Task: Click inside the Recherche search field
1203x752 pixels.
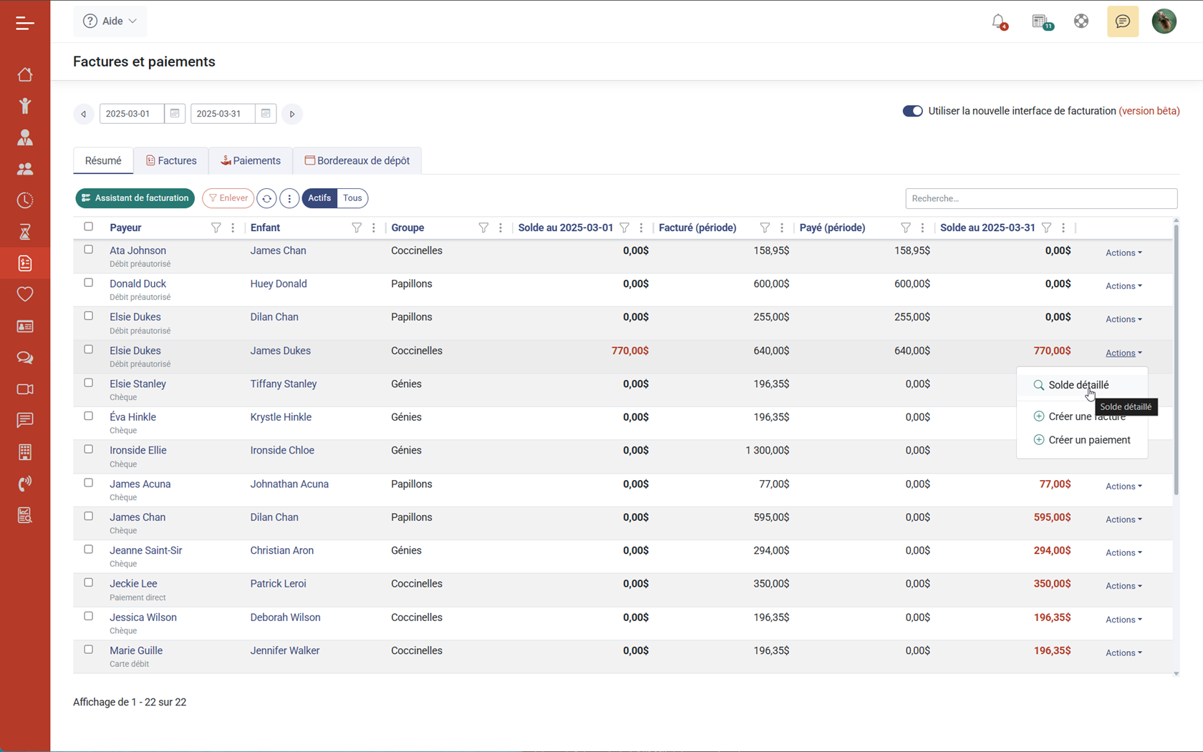Action: pyautogui.click(x=1040, y=198)
